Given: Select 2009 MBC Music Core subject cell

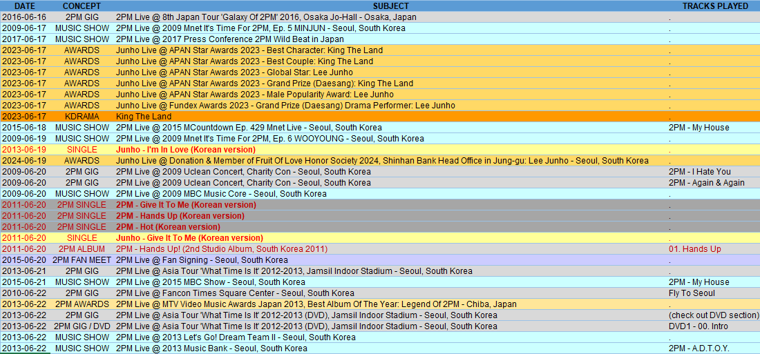Looking at the screenshot, I should click(390, 194).
